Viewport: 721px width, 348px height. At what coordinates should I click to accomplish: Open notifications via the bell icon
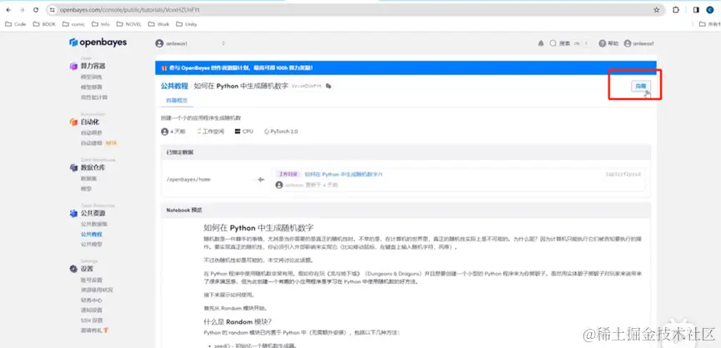point(541,43)
